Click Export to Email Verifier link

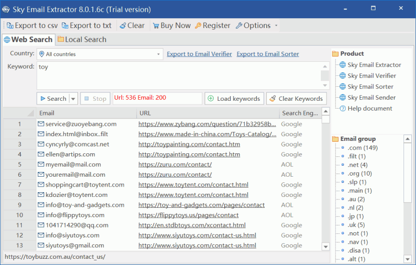(x=199, y=54)
